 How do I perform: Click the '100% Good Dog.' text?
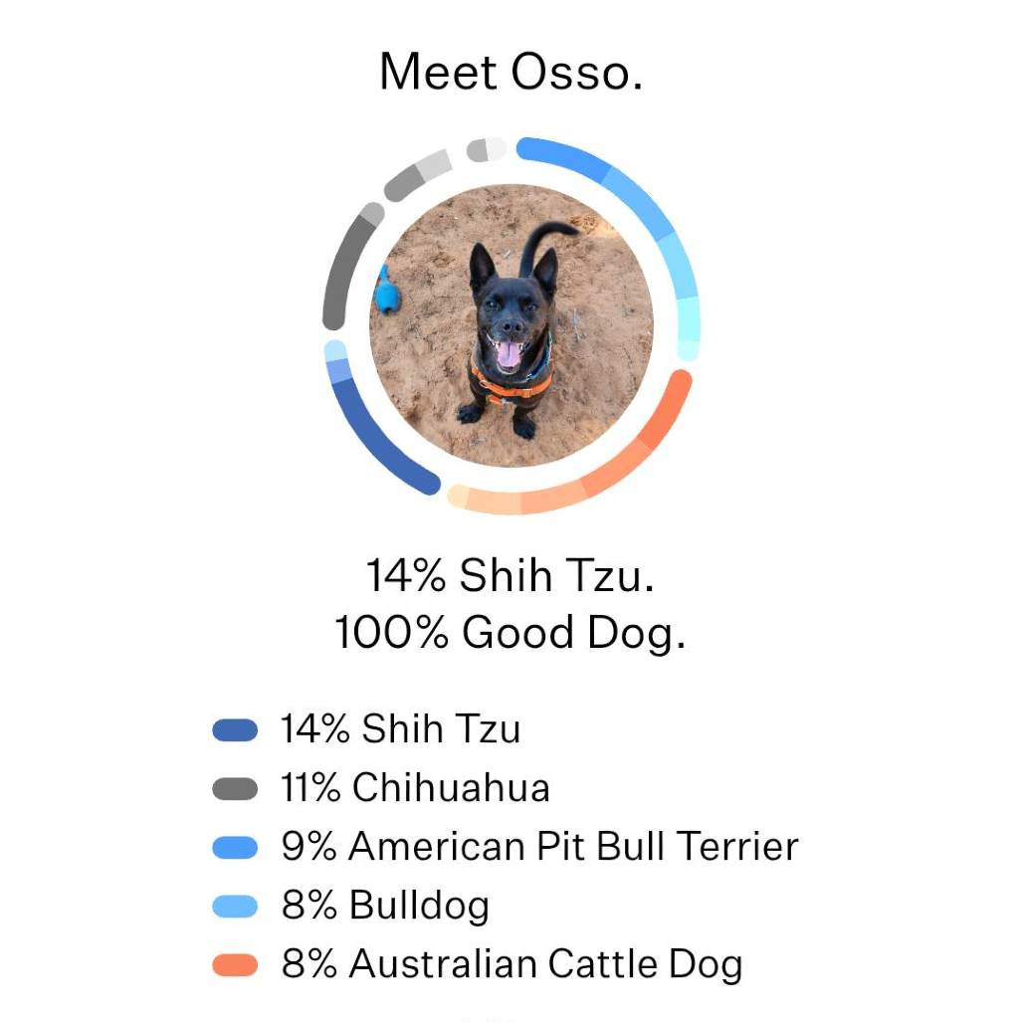click(x=511, y=633)
